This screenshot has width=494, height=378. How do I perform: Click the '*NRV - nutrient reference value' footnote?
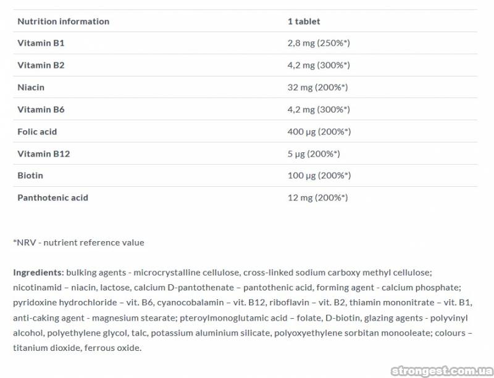pyautogui.click(x=78, y=242)
